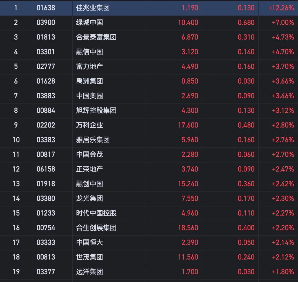298x282 pixels.
Task: Click 世茂集团 change value 0.240
Action: pos(246,257)
